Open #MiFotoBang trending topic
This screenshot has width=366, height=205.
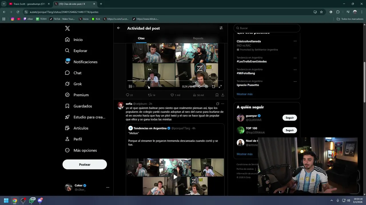click(246, 73)
